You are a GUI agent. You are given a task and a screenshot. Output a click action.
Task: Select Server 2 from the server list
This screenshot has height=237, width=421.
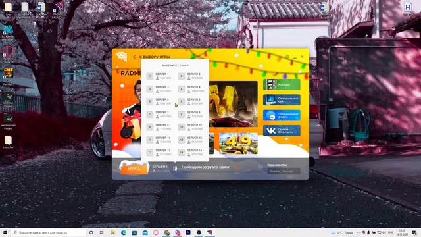tap(191, 76)
